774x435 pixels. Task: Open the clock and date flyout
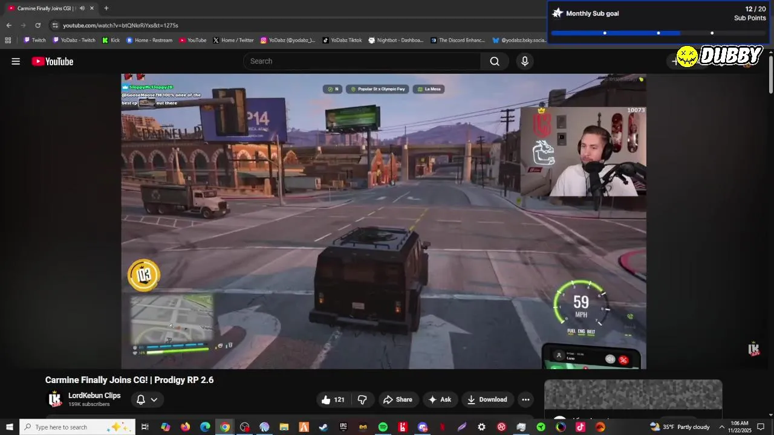point(741,427)
